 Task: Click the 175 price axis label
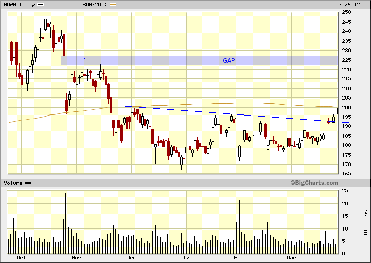coord(347,155)
